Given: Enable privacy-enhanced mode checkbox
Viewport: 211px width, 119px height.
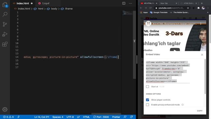Looking at the screenshot, I should (x=147, y=105).
